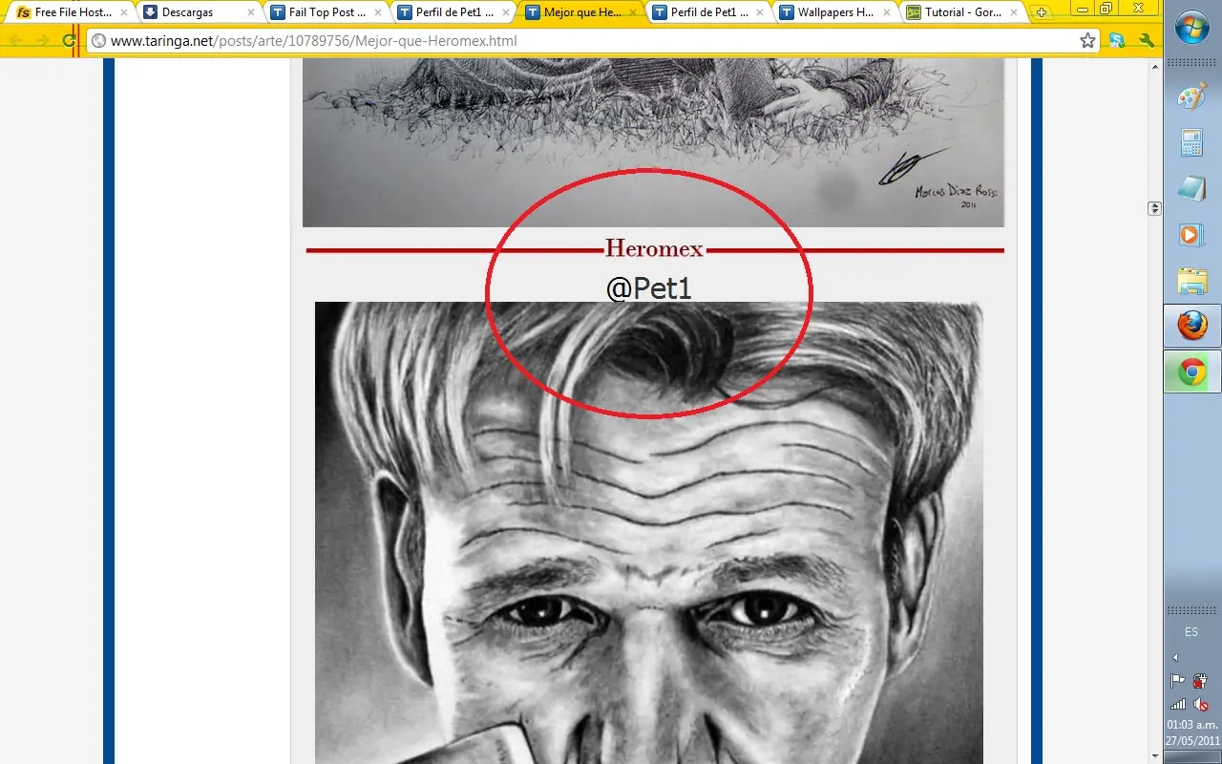Reload the current Taringa page
This screenshot has height=764, width=1222.
click(x=69, y=41)
